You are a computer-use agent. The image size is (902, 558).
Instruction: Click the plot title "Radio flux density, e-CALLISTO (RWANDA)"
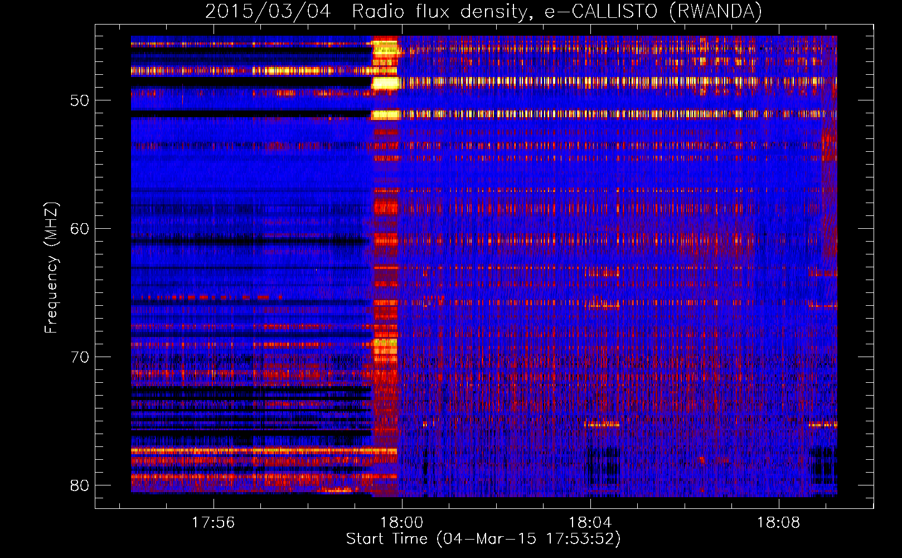[556, 12]
